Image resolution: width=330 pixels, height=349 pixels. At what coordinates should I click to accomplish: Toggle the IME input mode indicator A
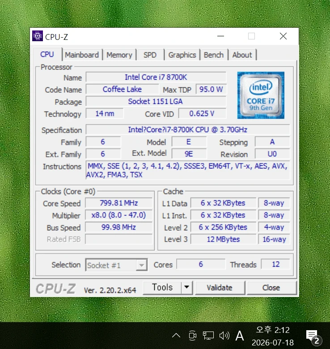click(240, 336)
